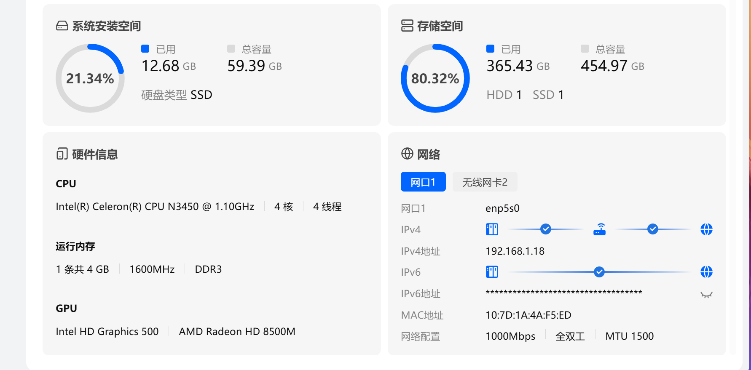The height and width of the screenshot is (370, 751).
Task: Click the MAC address 10:7D:1A:4A:F5:ED
Action: point(528,315)
